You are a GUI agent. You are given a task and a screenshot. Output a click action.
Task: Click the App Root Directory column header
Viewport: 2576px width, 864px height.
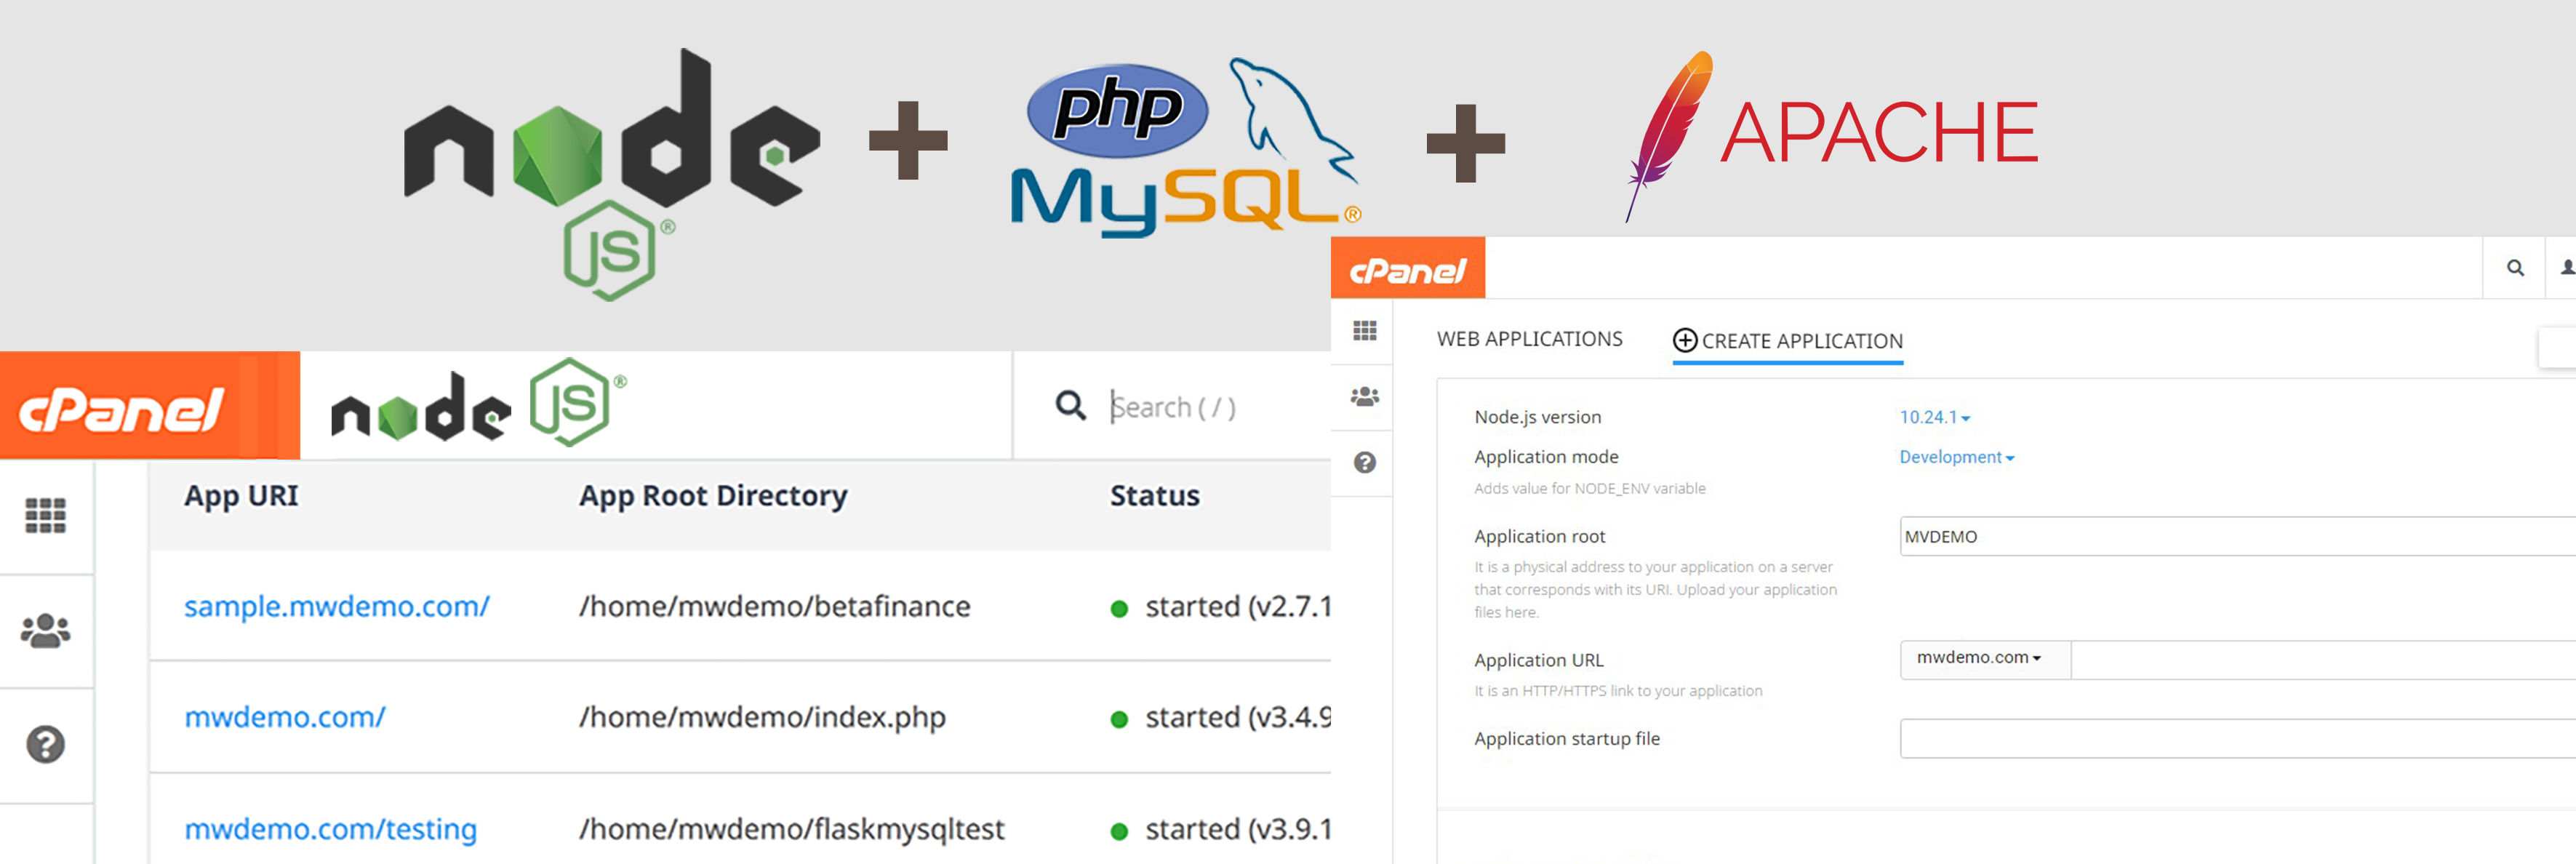[x=713, y=496]
